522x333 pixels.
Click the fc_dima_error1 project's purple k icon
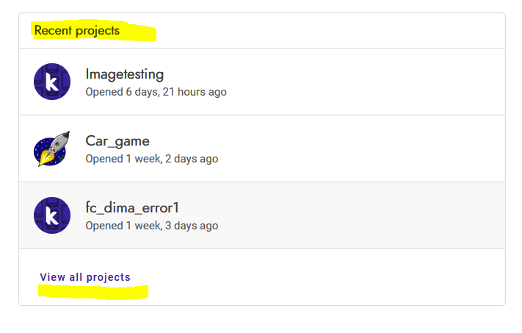click(x=52, y=215)
